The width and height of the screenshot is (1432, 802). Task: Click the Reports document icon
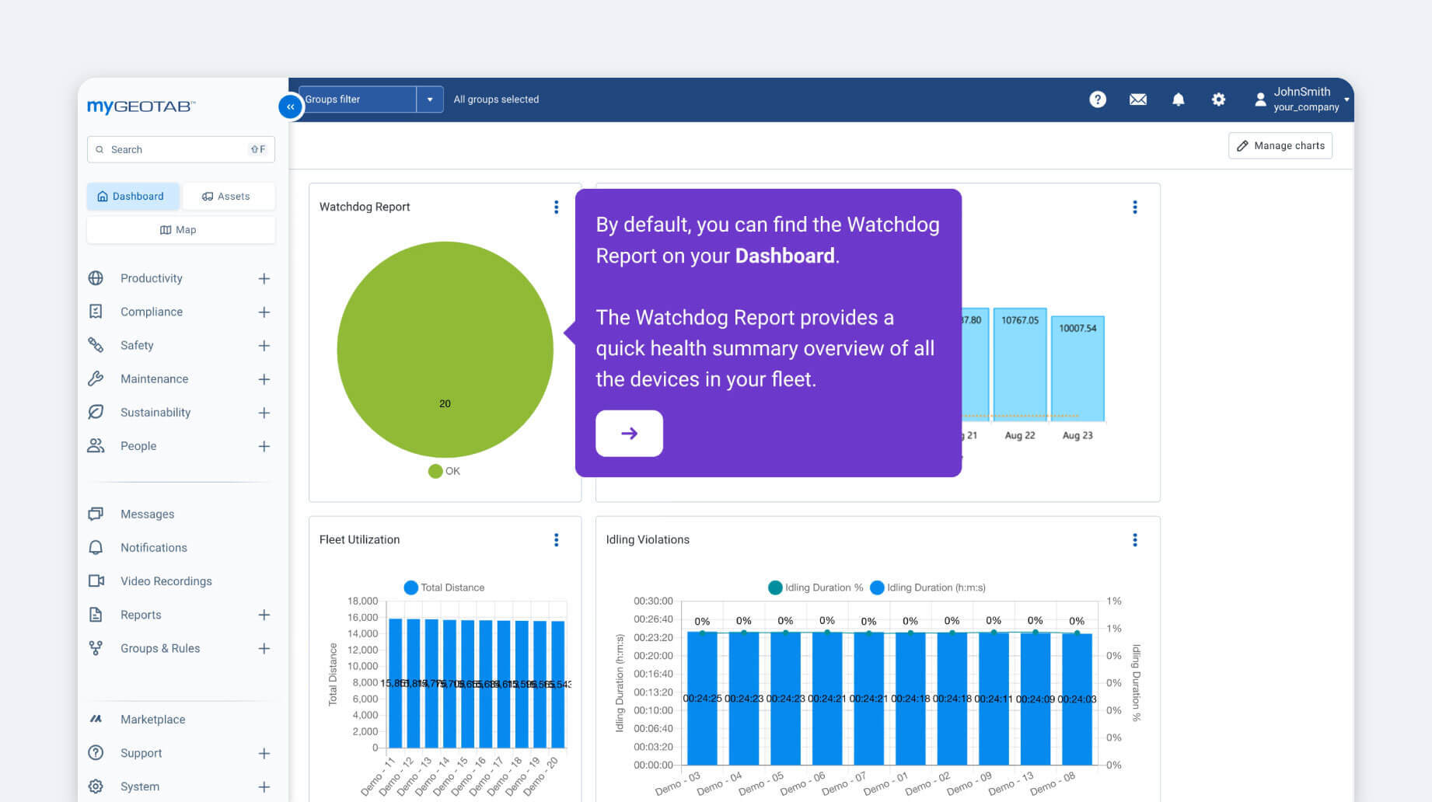[96, 615]
